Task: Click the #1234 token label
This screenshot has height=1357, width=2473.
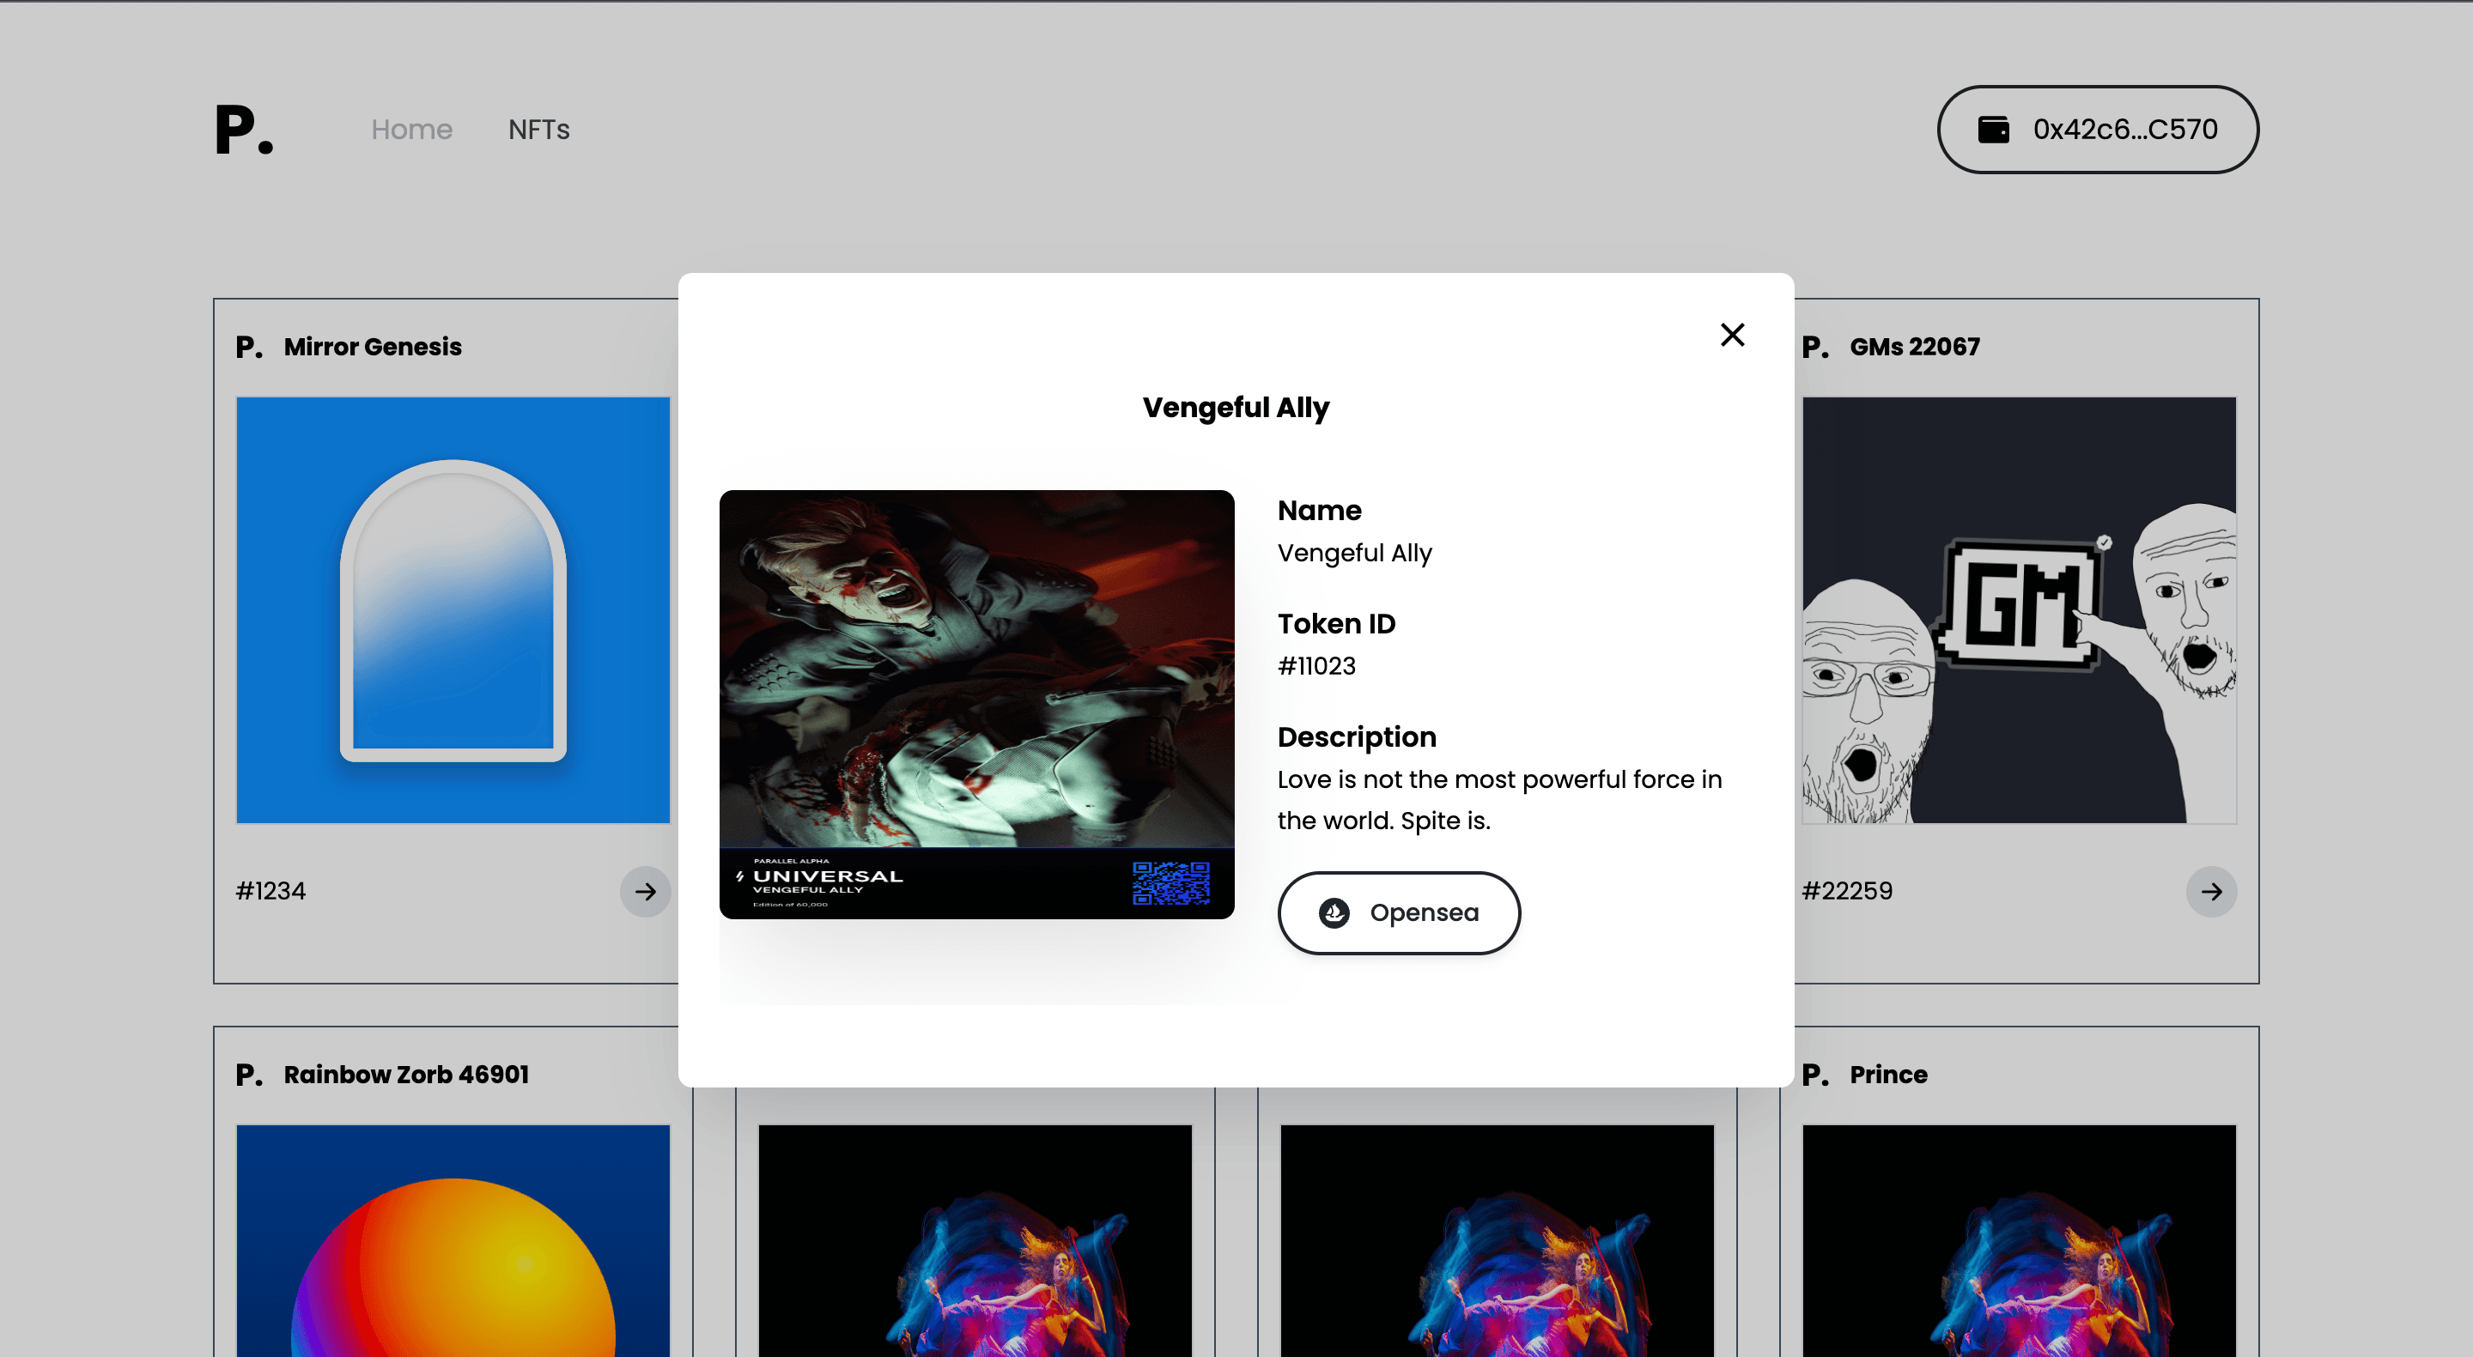Action: tap(270, 892)
